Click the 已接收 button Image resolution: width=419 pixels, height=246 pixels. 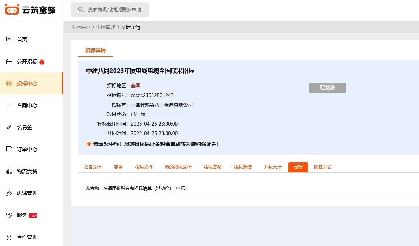(327, 87)
